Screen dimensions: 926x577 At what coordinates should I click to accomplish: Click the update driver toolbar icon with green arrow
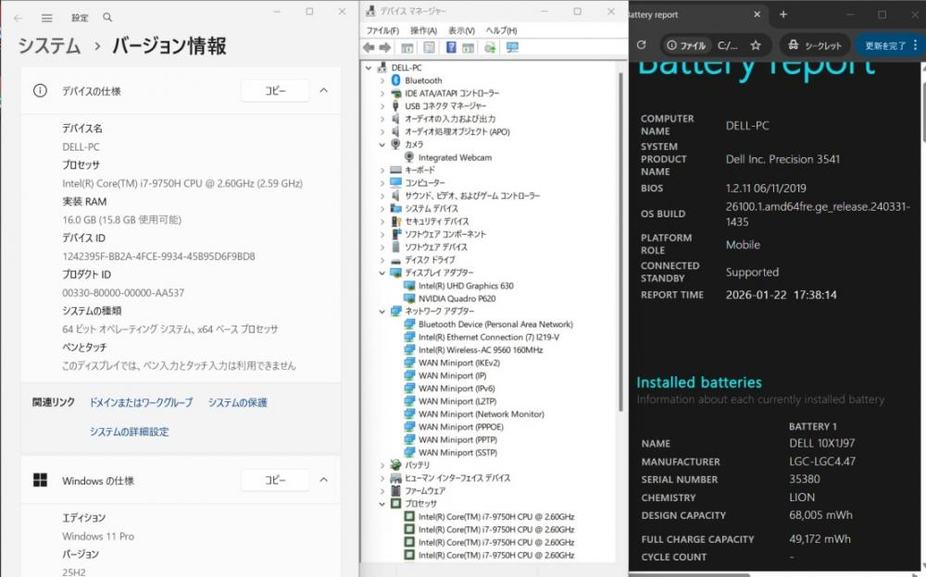coord(490,48)
